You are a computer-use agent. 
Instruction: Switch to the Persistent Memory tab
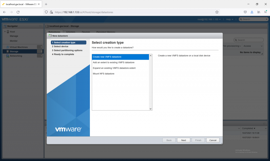click(106, 32)
